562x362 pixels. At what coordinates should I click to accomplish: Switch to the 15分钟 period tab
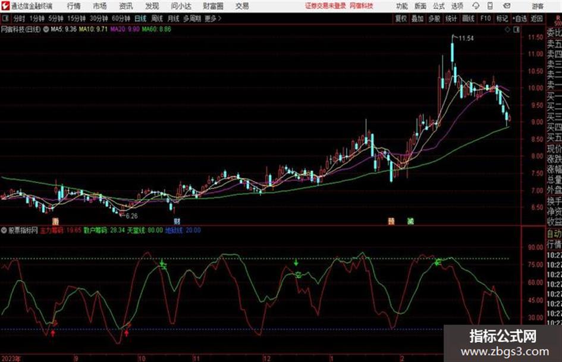point(76,18)
